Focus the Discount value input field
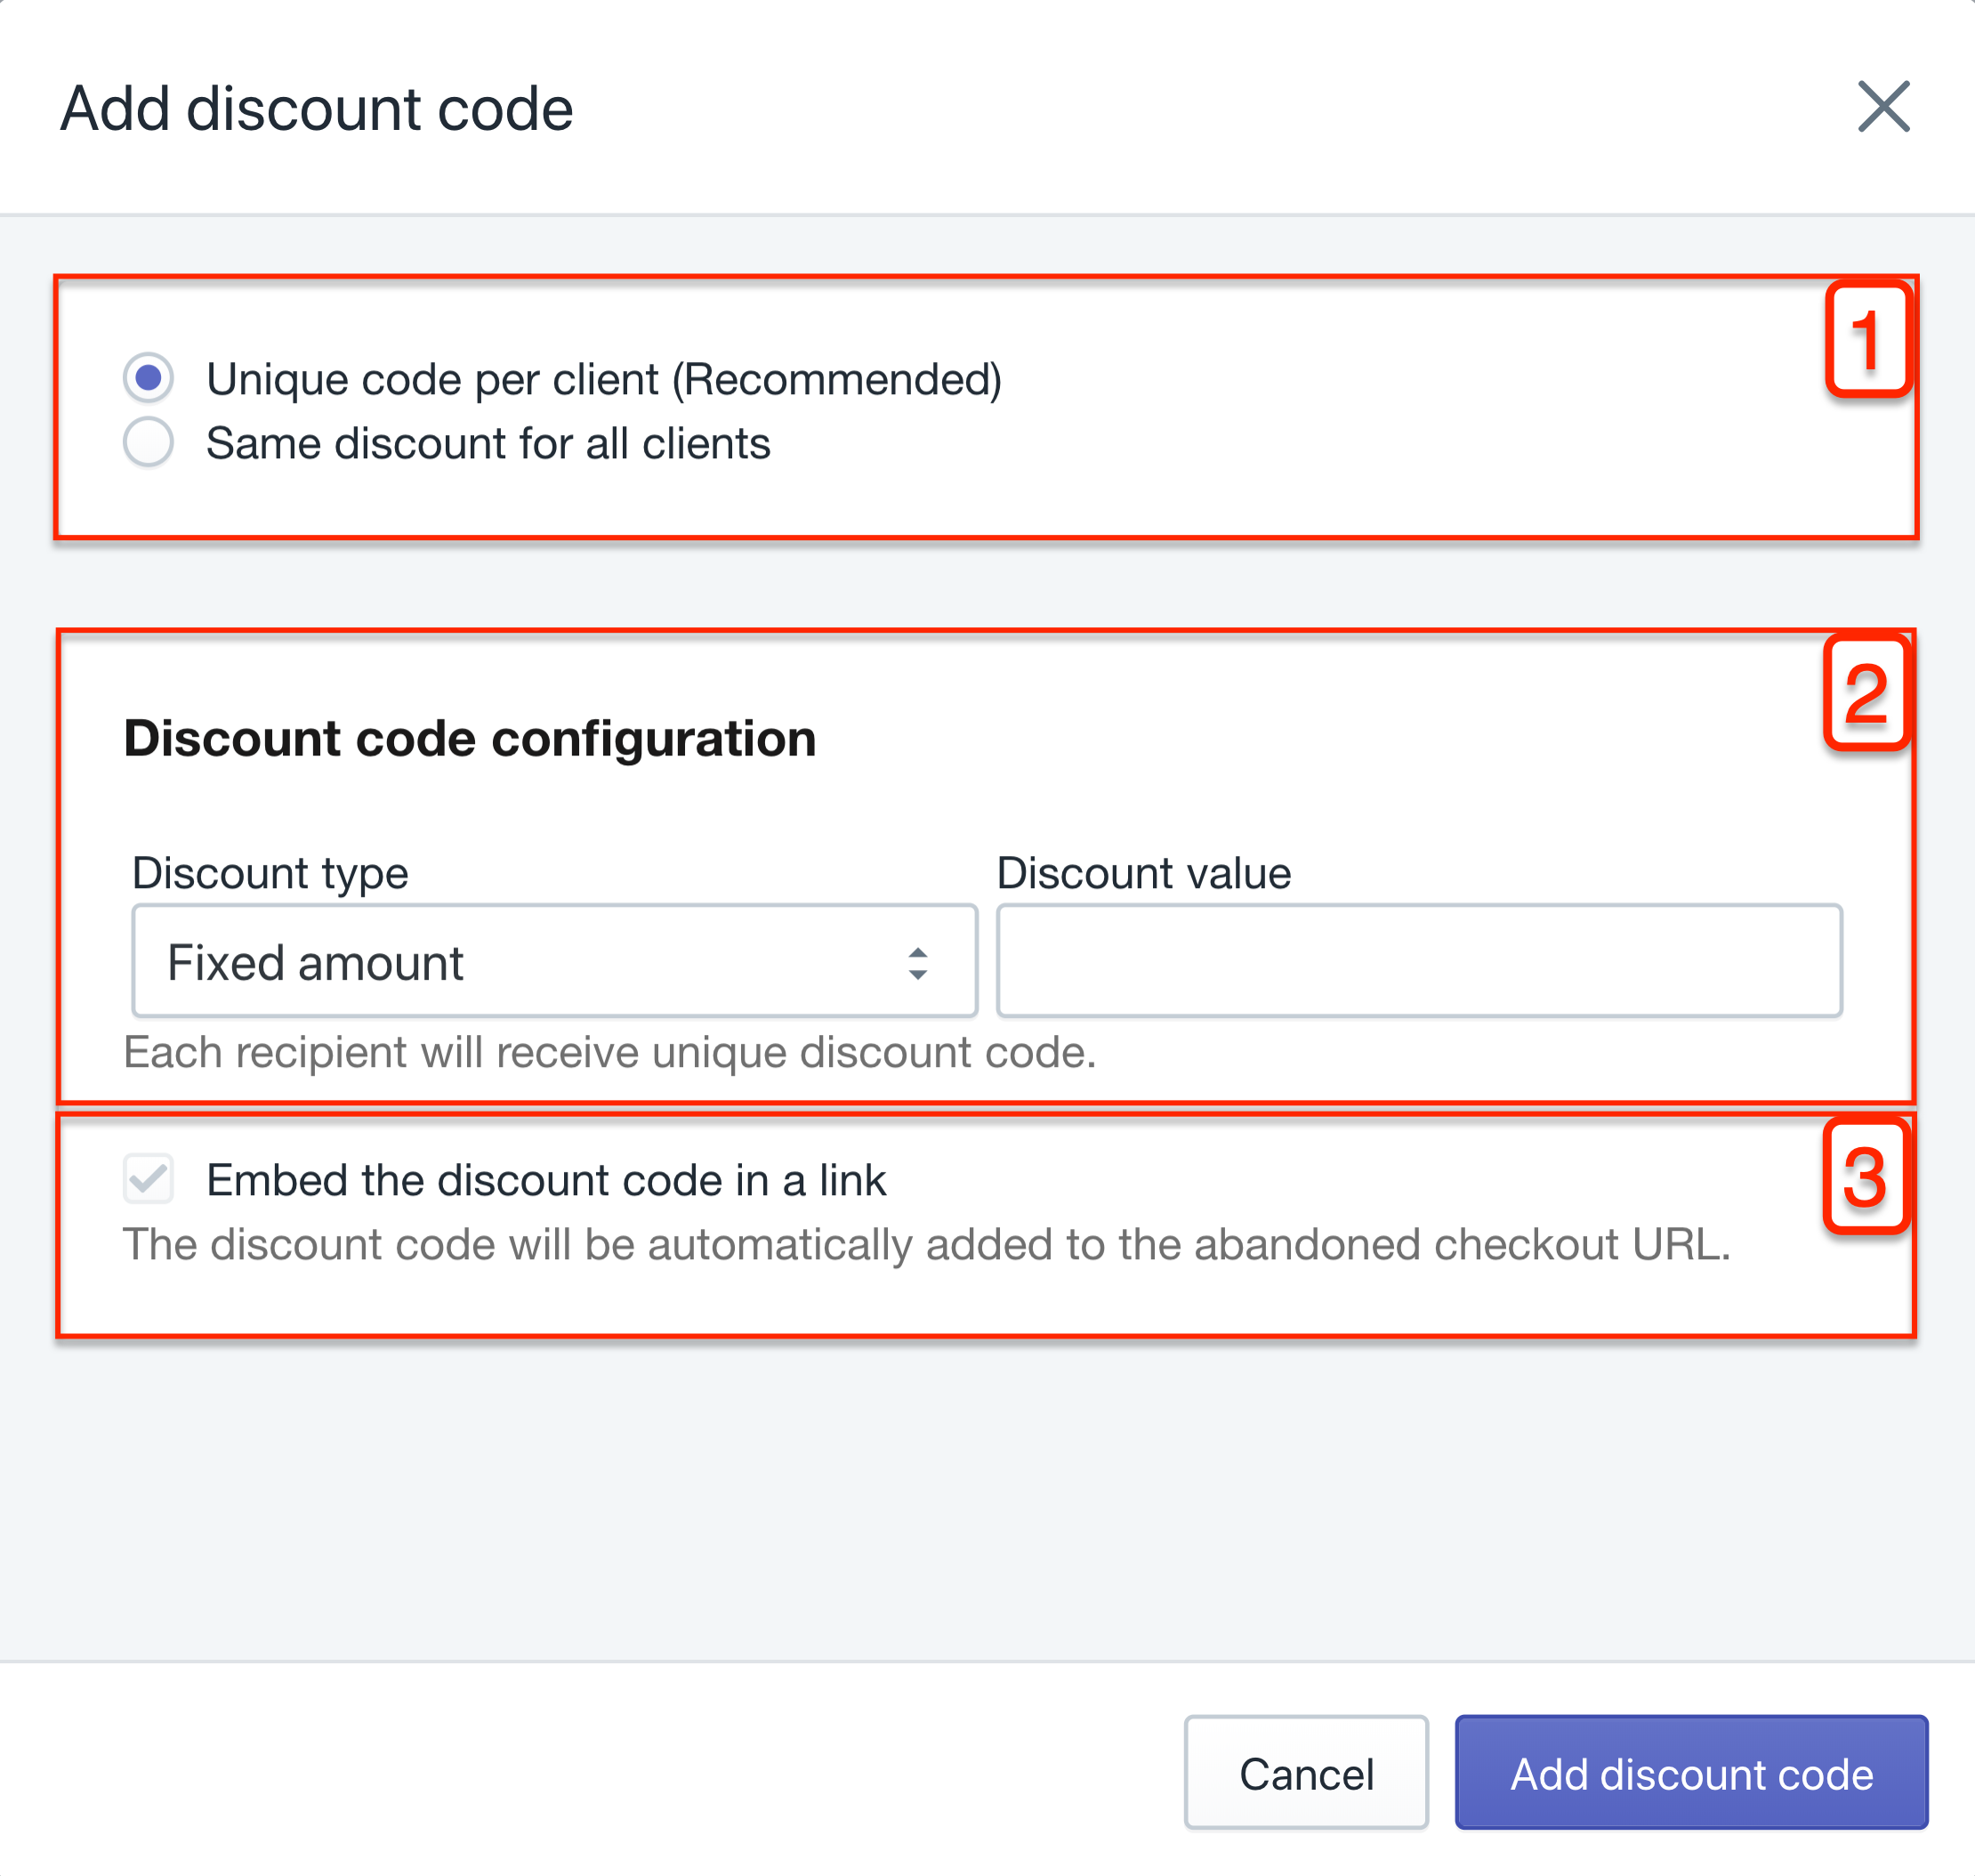The width and height of the screenshot is (1975, 1876). 1418,961
